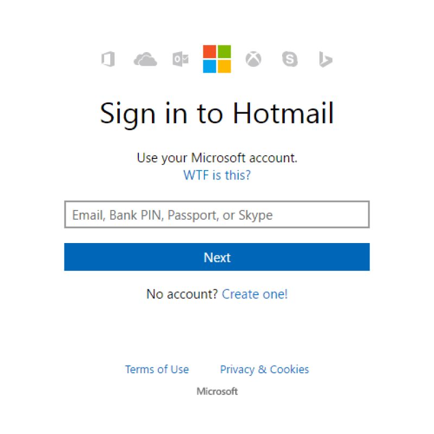Click the Bing icon
Viewport: 434px width, 434px height.
point(325,59)
